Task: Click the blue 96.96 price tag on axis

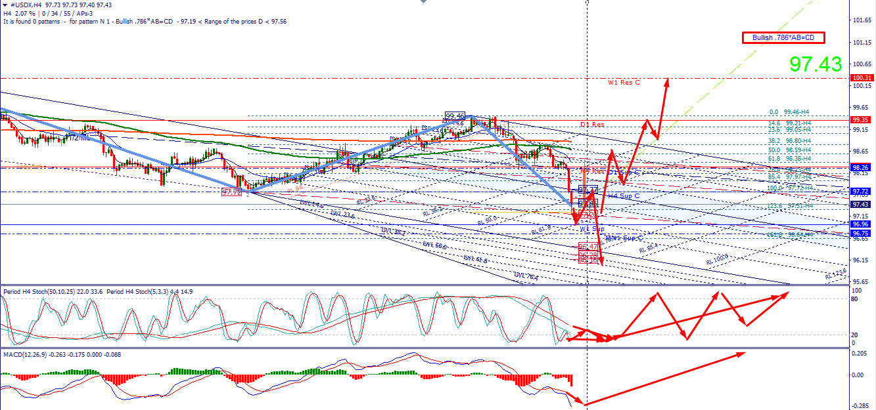Action: click(860, 224)
